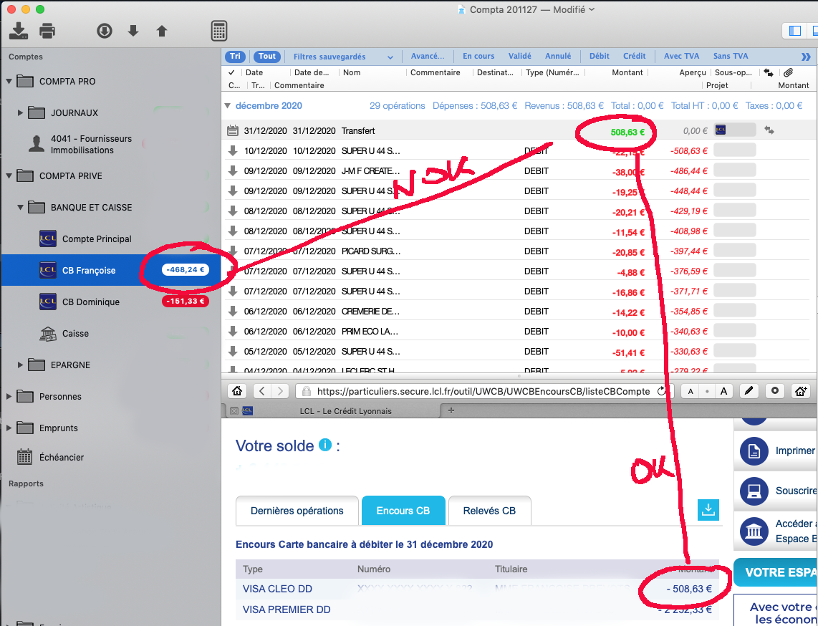Click the up-arrow toolbar icon

click(x=162, y=31)
